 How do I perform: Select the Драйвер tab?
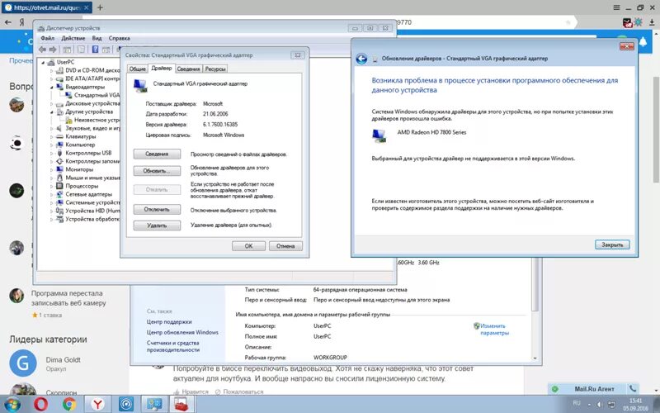[161, 69]
